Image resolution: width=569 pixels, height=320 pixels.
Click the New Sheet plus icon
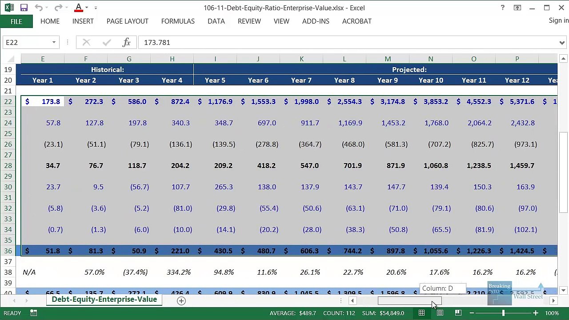pyautogui.click(x=181, y=301)
